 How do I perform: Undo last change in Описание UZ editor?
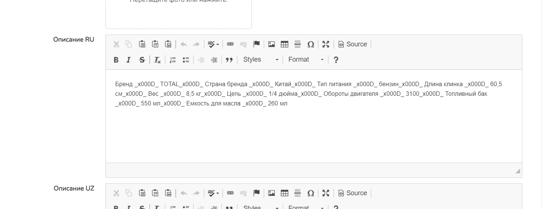tap(184, 193)
